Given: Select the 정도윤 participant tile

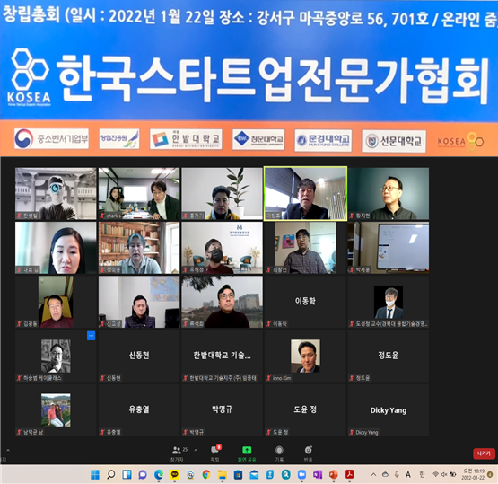Looking at the screenshot, I should point(389,356).
